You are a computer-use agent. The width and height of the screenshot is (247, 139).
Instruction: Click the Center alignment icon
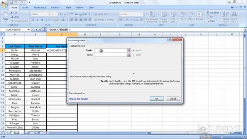click(x=76, y=20)
